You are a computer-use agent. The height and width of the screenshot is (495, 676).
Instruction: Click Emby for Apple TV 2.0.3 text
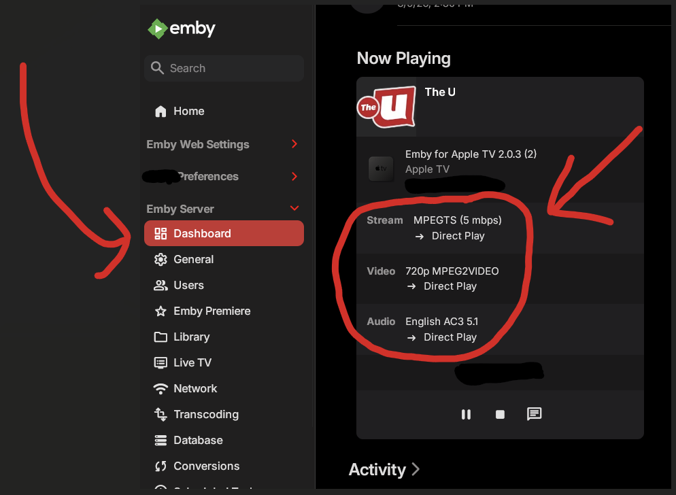click(x=471, y=154)
